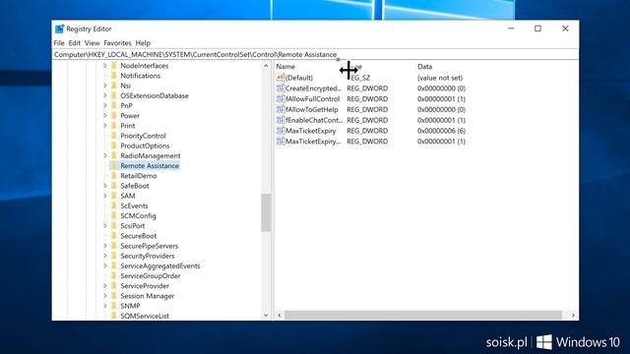
Task: Expand the ServiceAggregatedEvents key
Action: pos(105,265)
